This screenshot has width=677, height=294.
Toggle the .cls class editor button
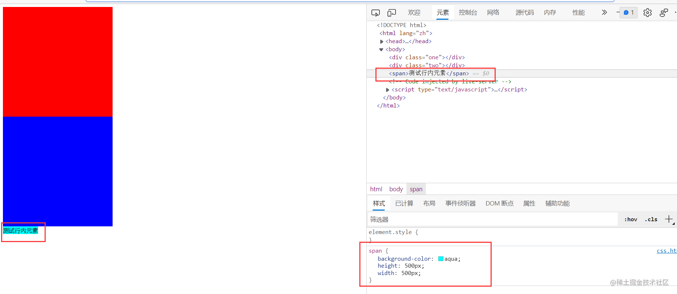click(x=651, y=219)
